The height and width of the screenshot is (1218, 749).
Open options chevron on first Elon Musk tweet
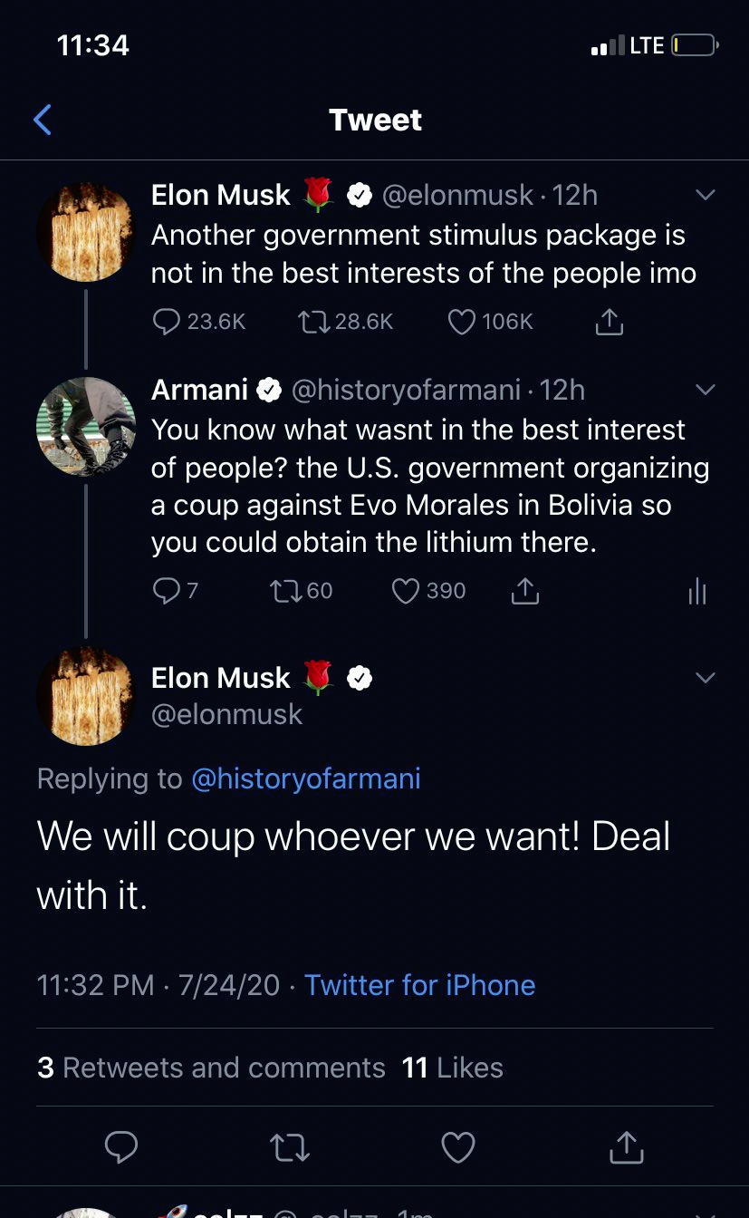[x=705, y=195]
